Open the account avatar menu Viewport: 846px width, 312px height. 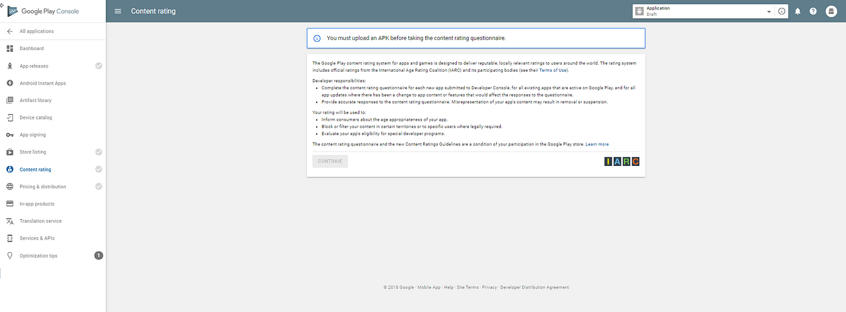pyautogui.click(x=831, y=11)
